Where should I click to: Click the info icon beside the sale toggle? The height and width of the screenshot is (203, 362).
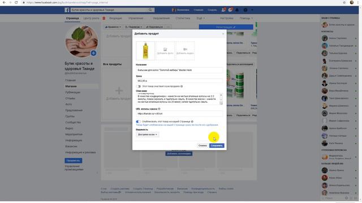click(182, 86)
